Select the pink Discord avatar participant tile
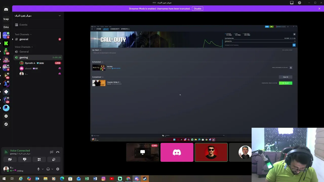This screenshot has width=324, height=182. 177,152
